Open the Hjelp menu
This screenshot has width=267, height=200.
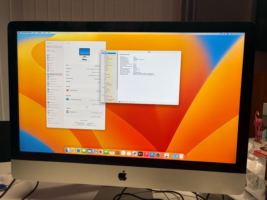(49, 32)
